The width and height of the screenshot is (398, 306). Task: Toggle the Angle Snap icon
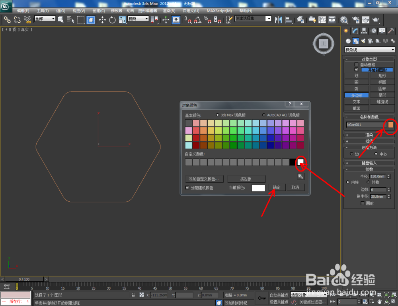(x=198, y=19)
